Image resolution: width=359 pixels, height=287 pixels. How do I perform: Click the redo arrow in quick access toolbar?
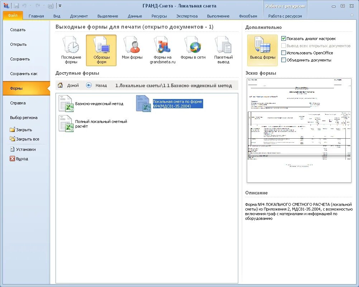tap(38, 6)
